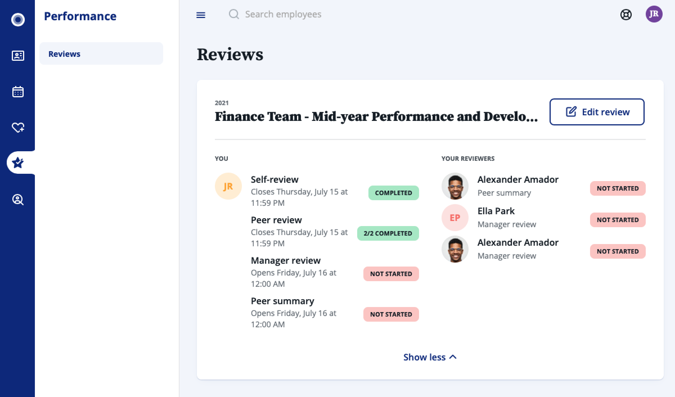Viewport: 675px width, 397px height.
Task: Toggle the hamburger menu icon
Action: tap(201, 15)
